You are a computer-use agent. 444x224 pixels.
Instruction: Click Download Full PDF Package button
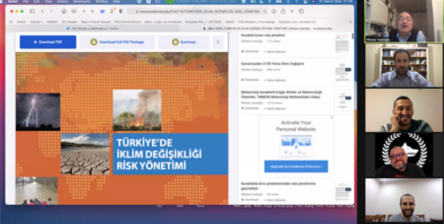pyautogui.click(x=118, y=42)
